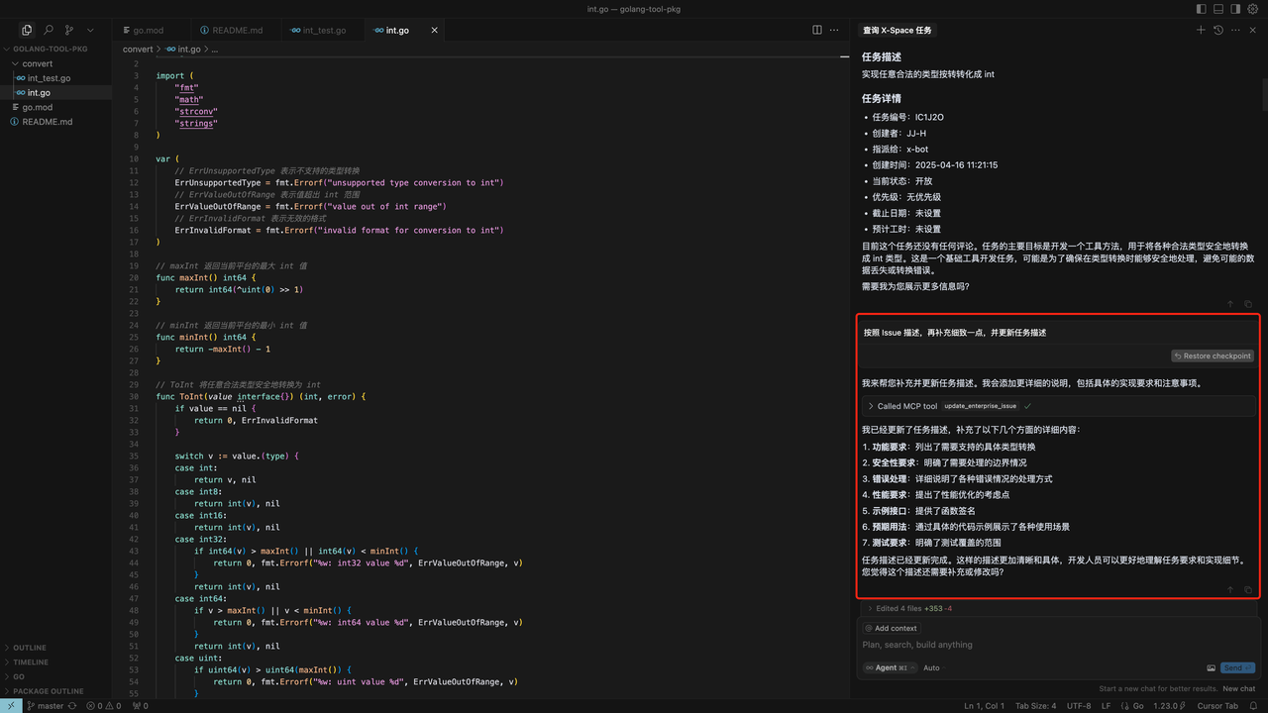The image size is (1268, 713).
Task: Show chat history
Action: pos(1217,31)
